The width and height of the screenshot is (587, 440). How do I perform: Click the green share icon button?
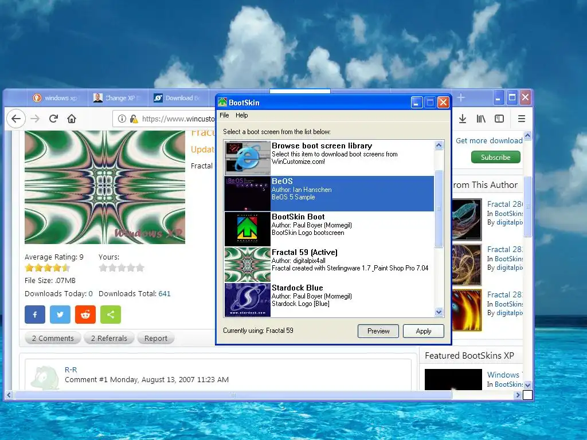tap(111, 315)
